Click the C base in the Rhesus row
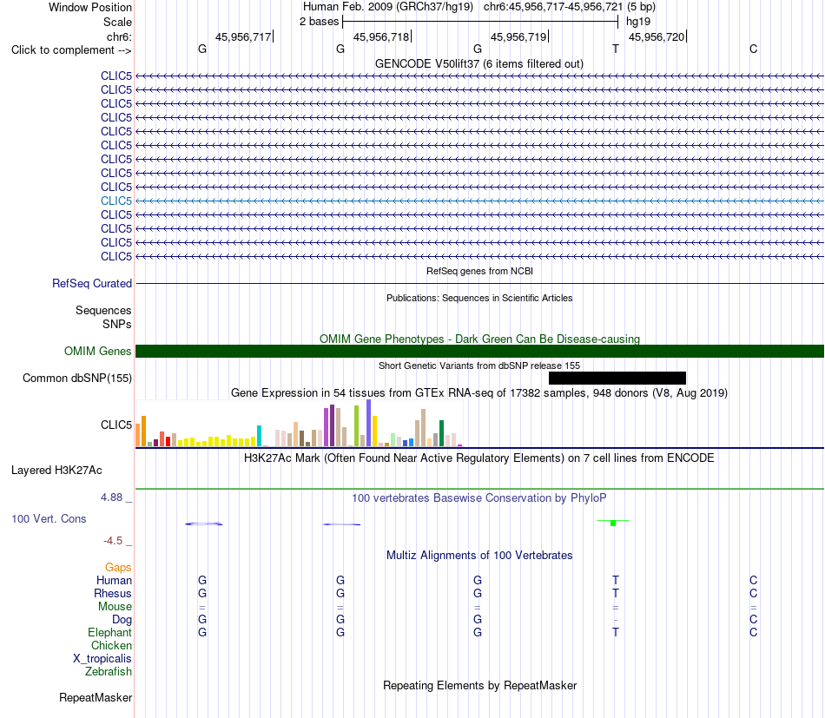 753,593
